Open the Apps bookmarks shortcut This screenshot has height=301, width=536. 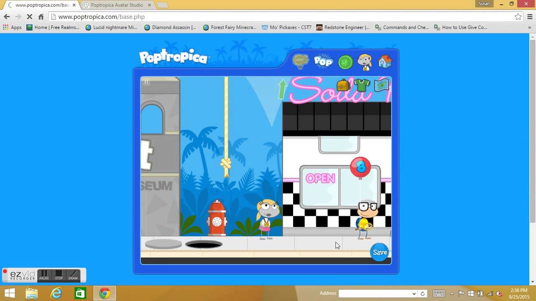pyautogui.click(x=12, y=27)
